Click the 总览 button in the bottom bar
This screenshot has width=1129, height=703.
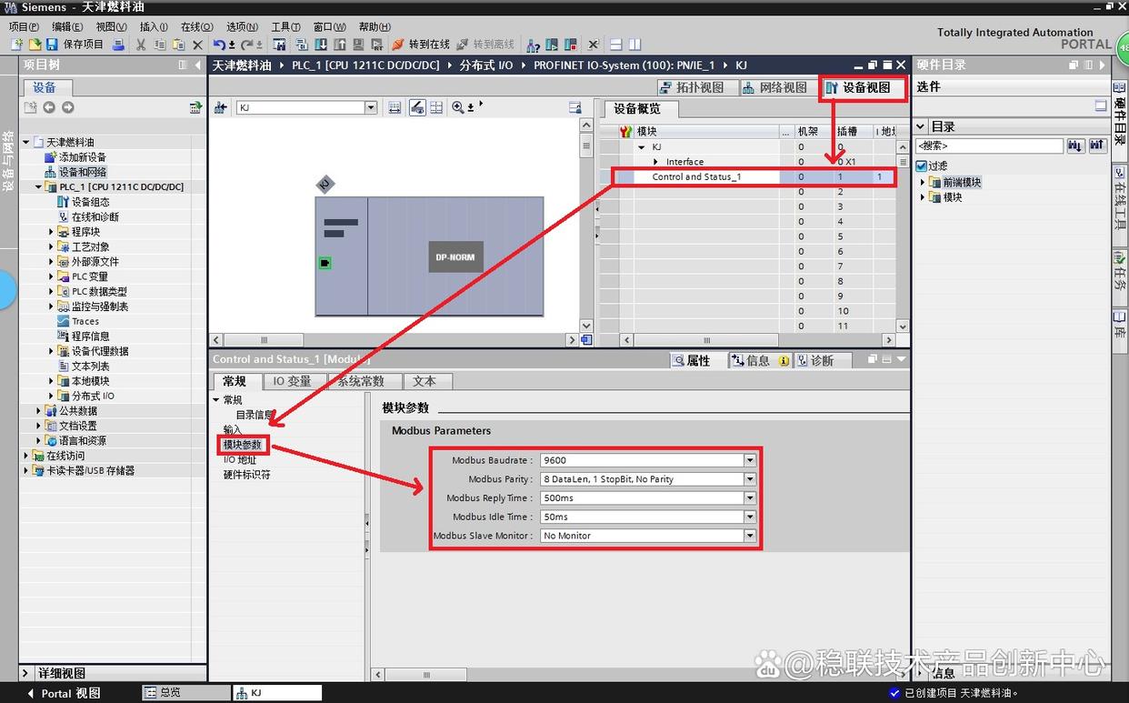[x=185, y=693]
